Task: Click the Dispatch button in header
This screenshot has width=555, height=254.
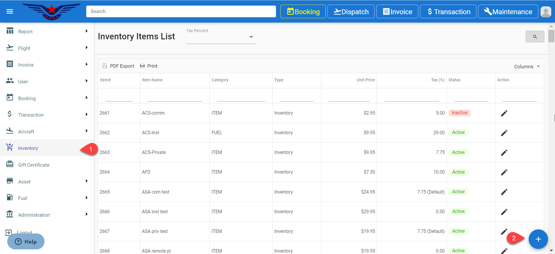Action: tap(351, 12)
